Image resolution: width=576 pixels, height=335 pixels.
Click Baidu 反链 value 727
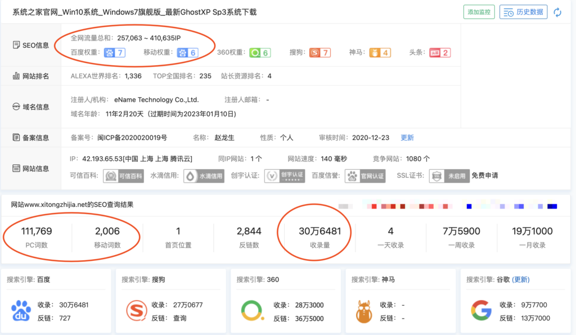[65, 318]
